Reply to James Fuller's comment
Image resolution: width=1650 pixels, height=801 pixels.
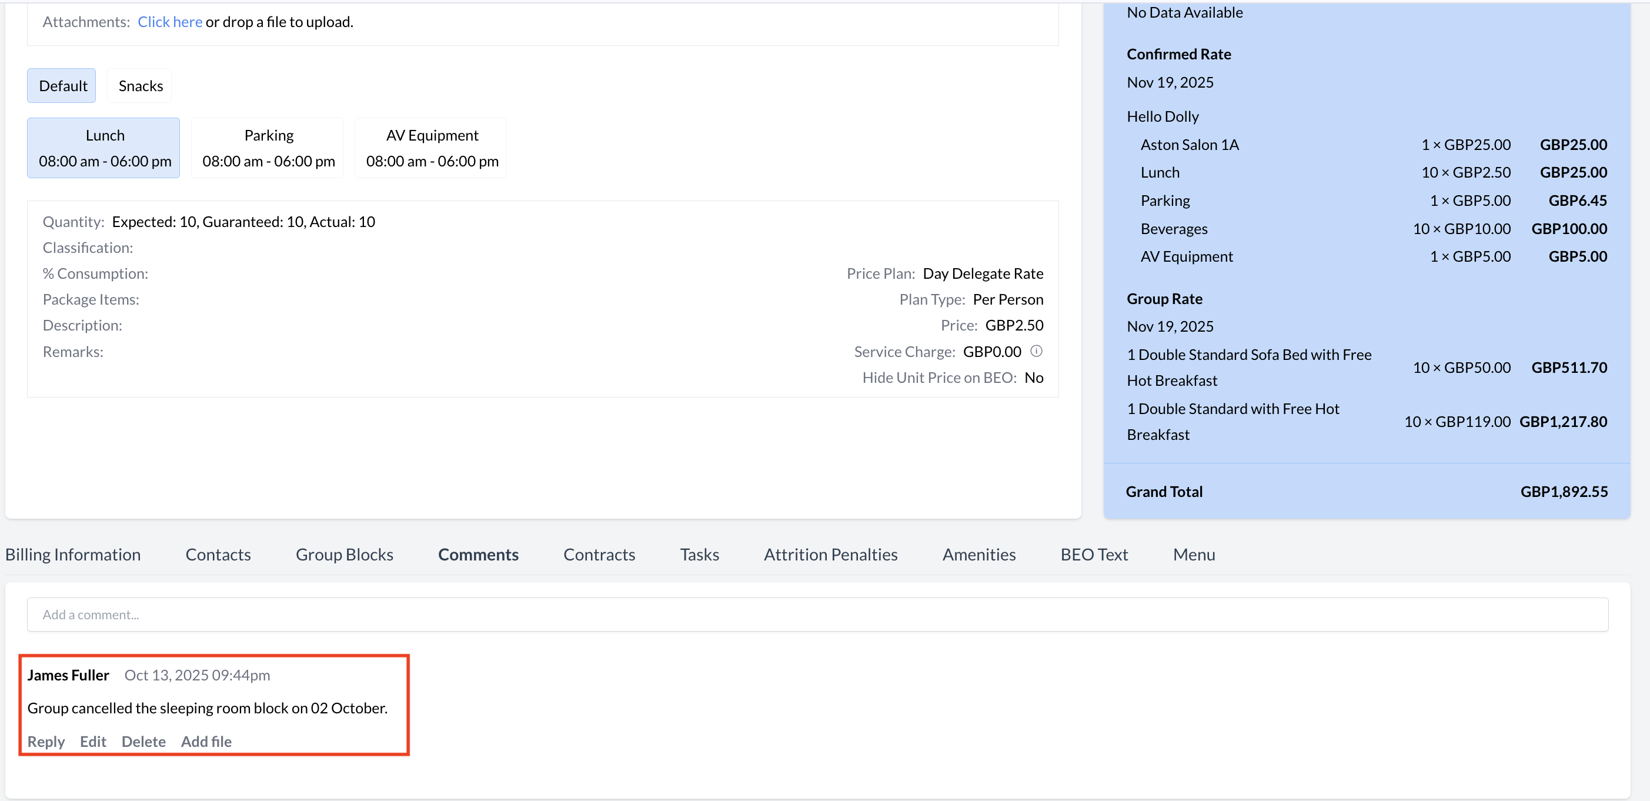(x=45, y=742)
